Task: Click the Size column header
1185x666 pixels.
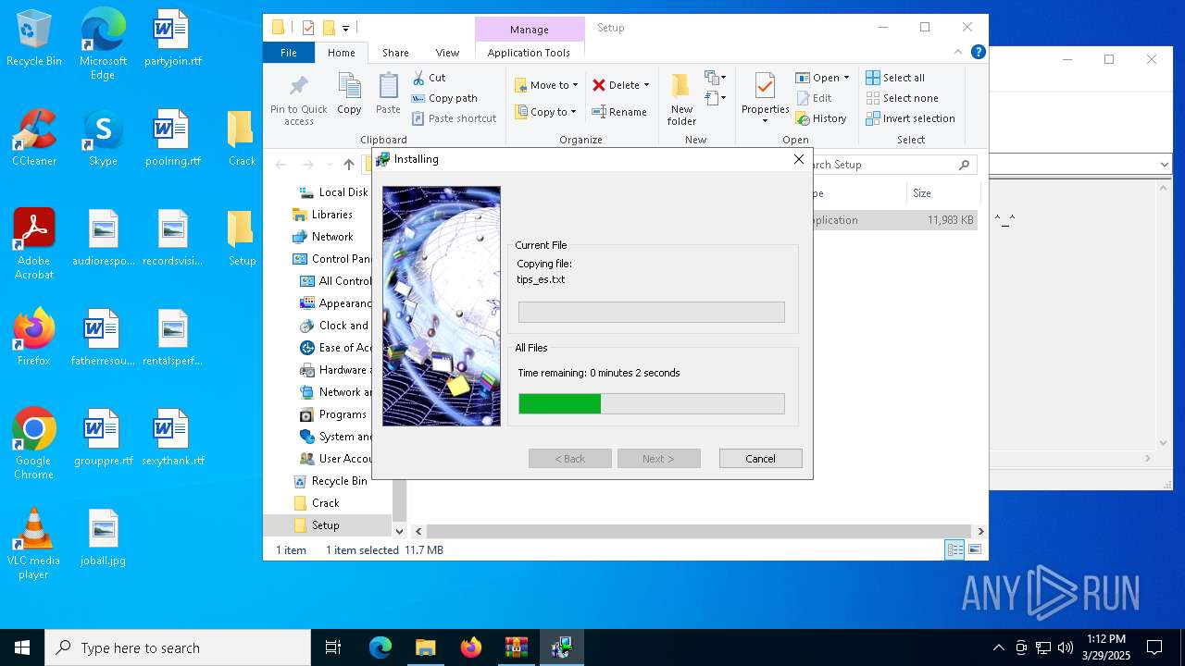Action: (x=942, y=193)
